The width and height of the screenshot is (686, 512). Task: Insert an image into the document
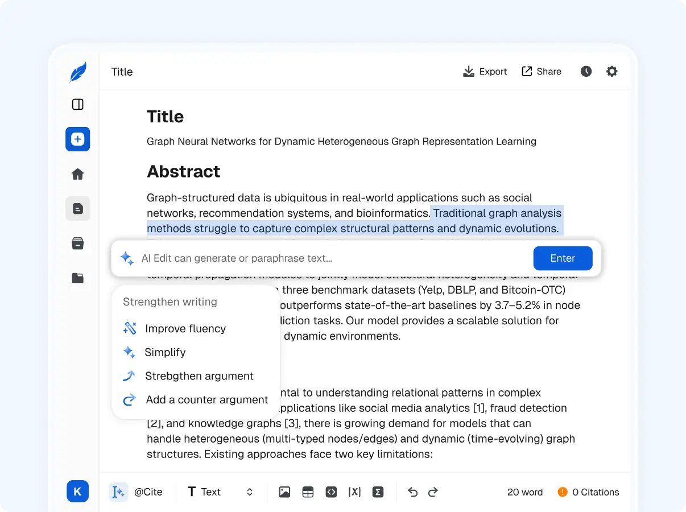(284, 492)
